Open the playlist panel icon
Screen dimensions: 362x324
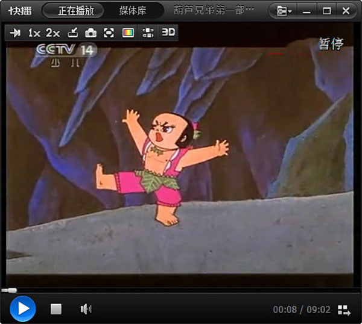[345, 310]
